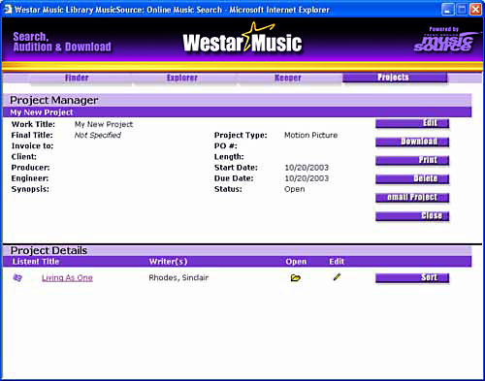Click the My New Project header bar
Viewport: 485px width, 381px height.
click(x=237, y=112)
